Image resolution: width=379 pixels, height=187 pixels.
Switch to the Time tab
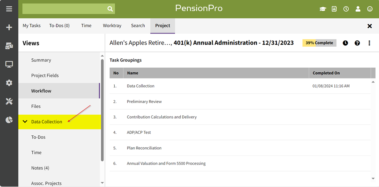tap(86, 26)
